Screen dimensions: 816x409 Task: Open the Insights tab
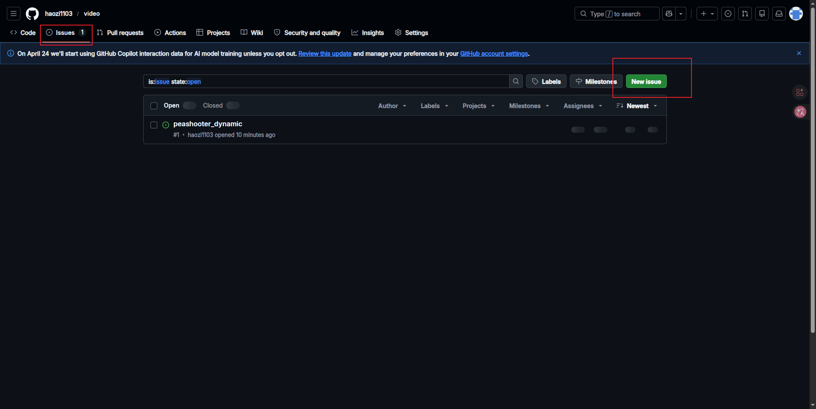368,33
